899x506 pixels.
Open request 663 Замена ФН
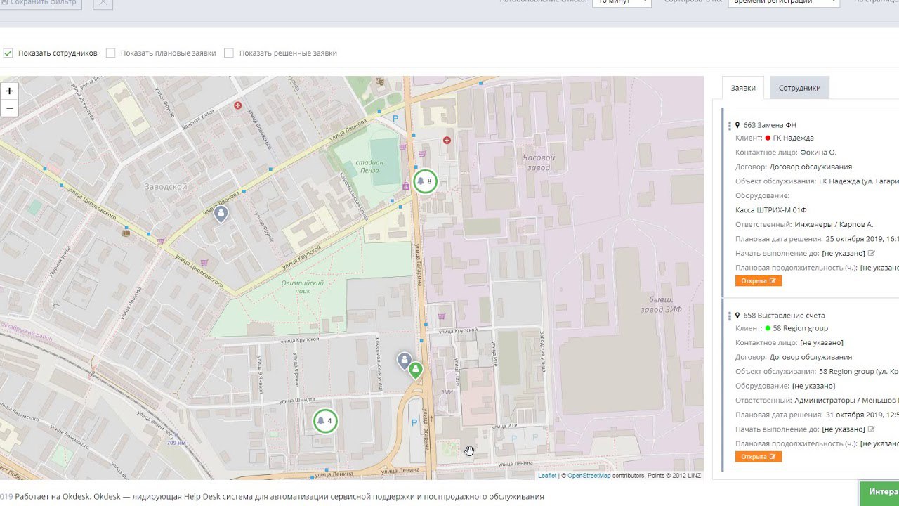(x=770, y=125)
